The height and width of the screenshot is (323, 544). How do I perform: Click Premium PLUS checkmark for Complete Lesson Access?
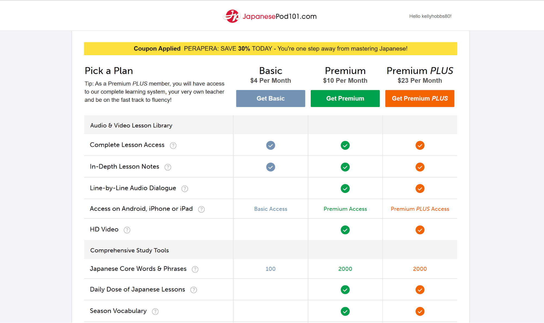pos(420,145)
